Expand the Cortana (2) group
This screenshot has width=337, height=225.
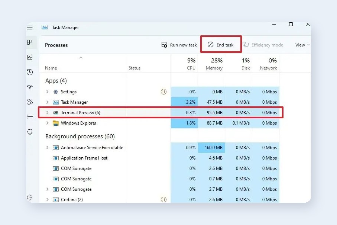[47, 199]
